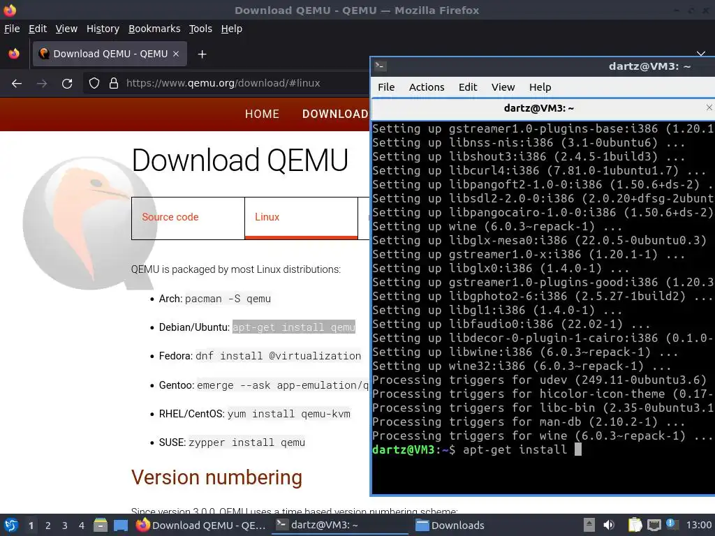715x536 pixels.
Task: Open Firefox Tools menu
Action: (200, 29)
